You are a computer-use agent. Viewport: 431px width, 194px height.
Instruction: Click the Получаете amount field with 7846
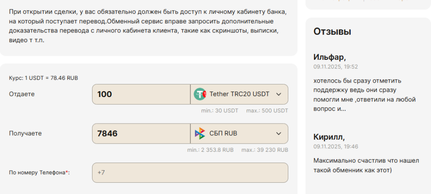(141, 133)
